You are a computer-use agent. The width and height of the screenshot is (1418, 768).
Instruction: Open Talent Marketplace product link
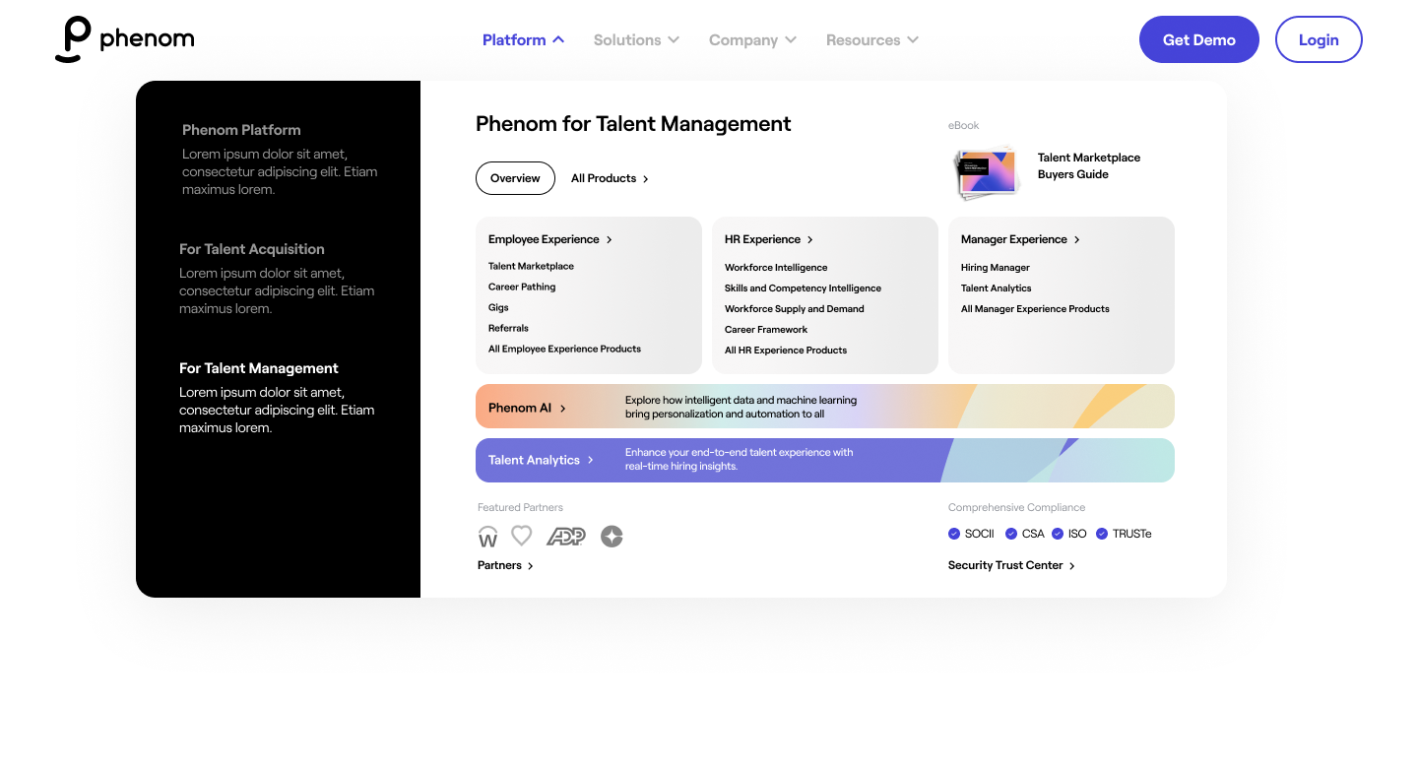[531, 266]
